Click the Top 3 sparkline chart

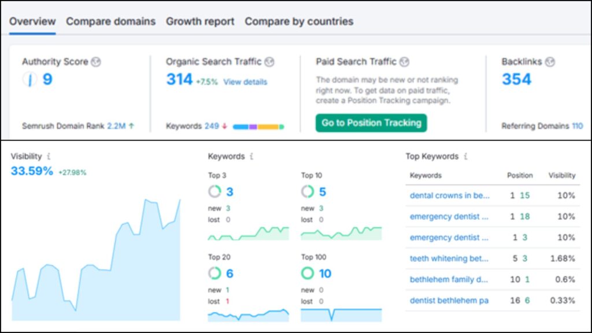pyautogui.click(x=249, y=234)
